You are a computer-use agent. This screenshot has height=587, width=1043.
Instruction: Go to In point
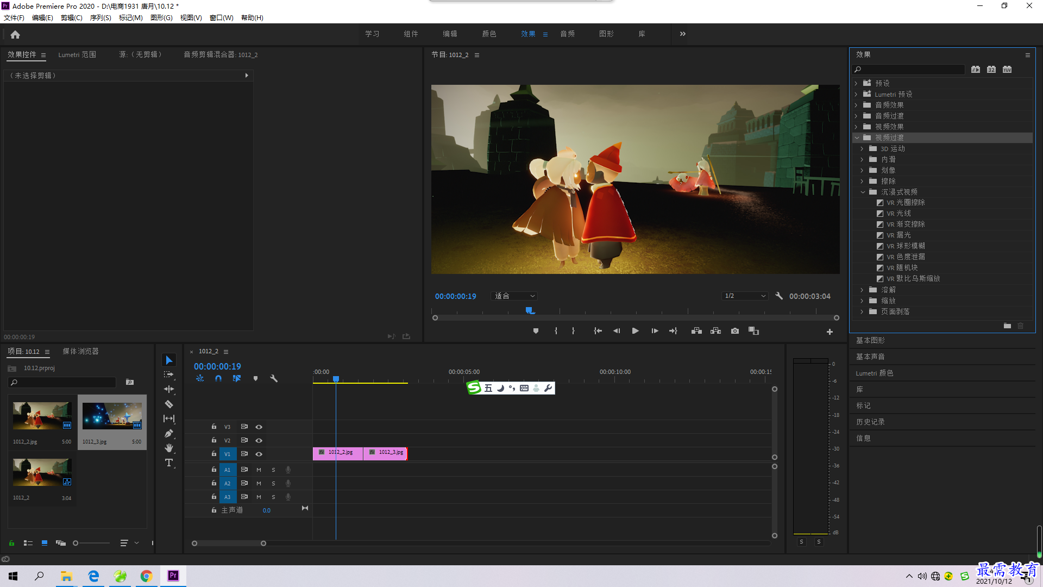[598, 331]
